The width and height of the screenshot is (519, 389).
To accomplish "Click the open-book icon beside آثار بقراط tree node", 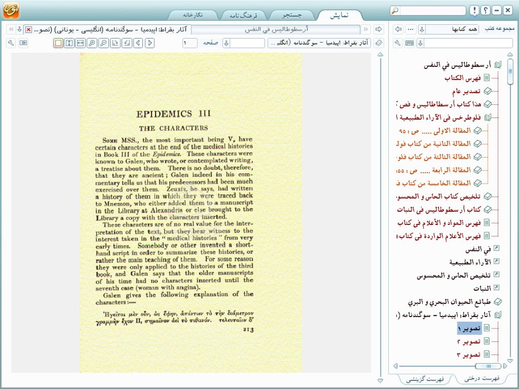I will pyautogui.click(x=498, y=315).
